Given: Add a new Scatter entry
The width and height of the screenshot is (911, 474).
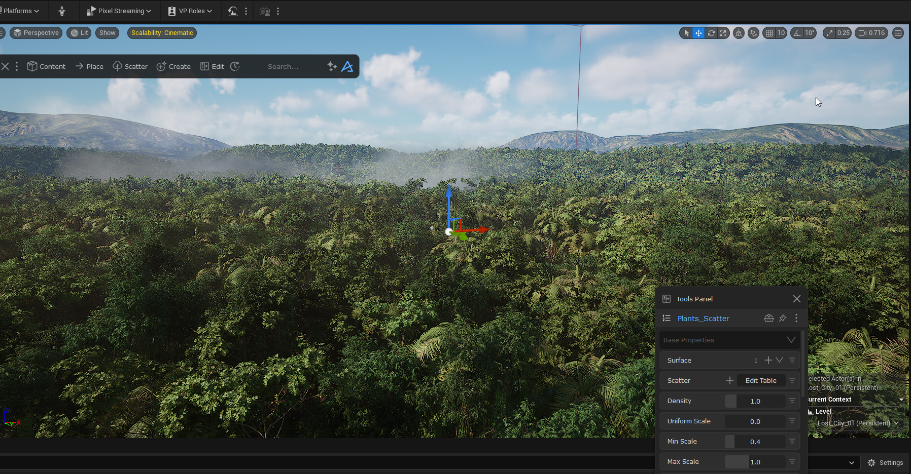Looking at the screenshot, I should pyautogui.click(x=730, y=380).
